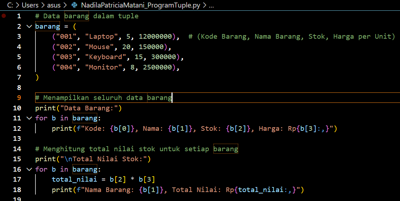Click 'barang' in the loop on line 11
The width and height of the screenshot is (400, 201).
click(85, 118)
